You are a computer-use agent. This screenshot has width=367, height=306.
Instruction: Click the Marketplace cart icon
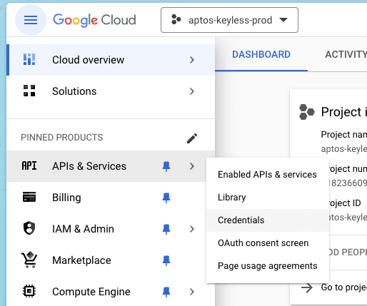click(29, 260)
